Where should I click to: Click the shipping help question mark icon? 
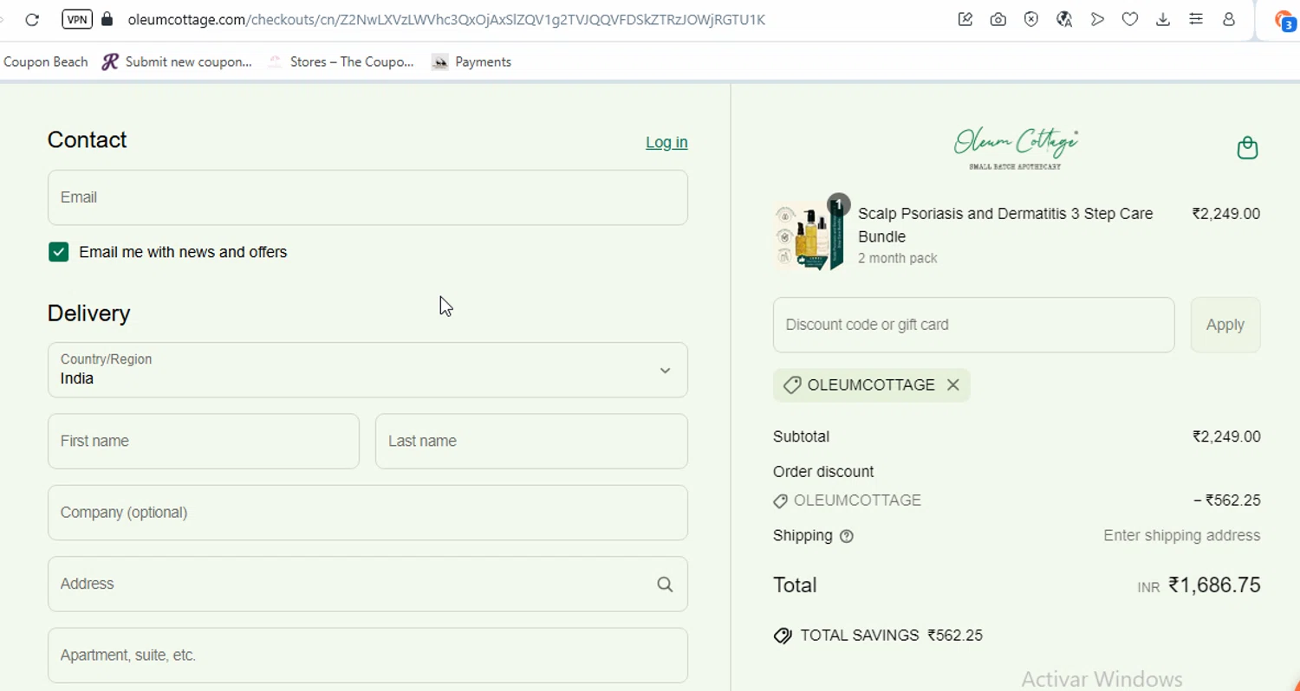847,536
